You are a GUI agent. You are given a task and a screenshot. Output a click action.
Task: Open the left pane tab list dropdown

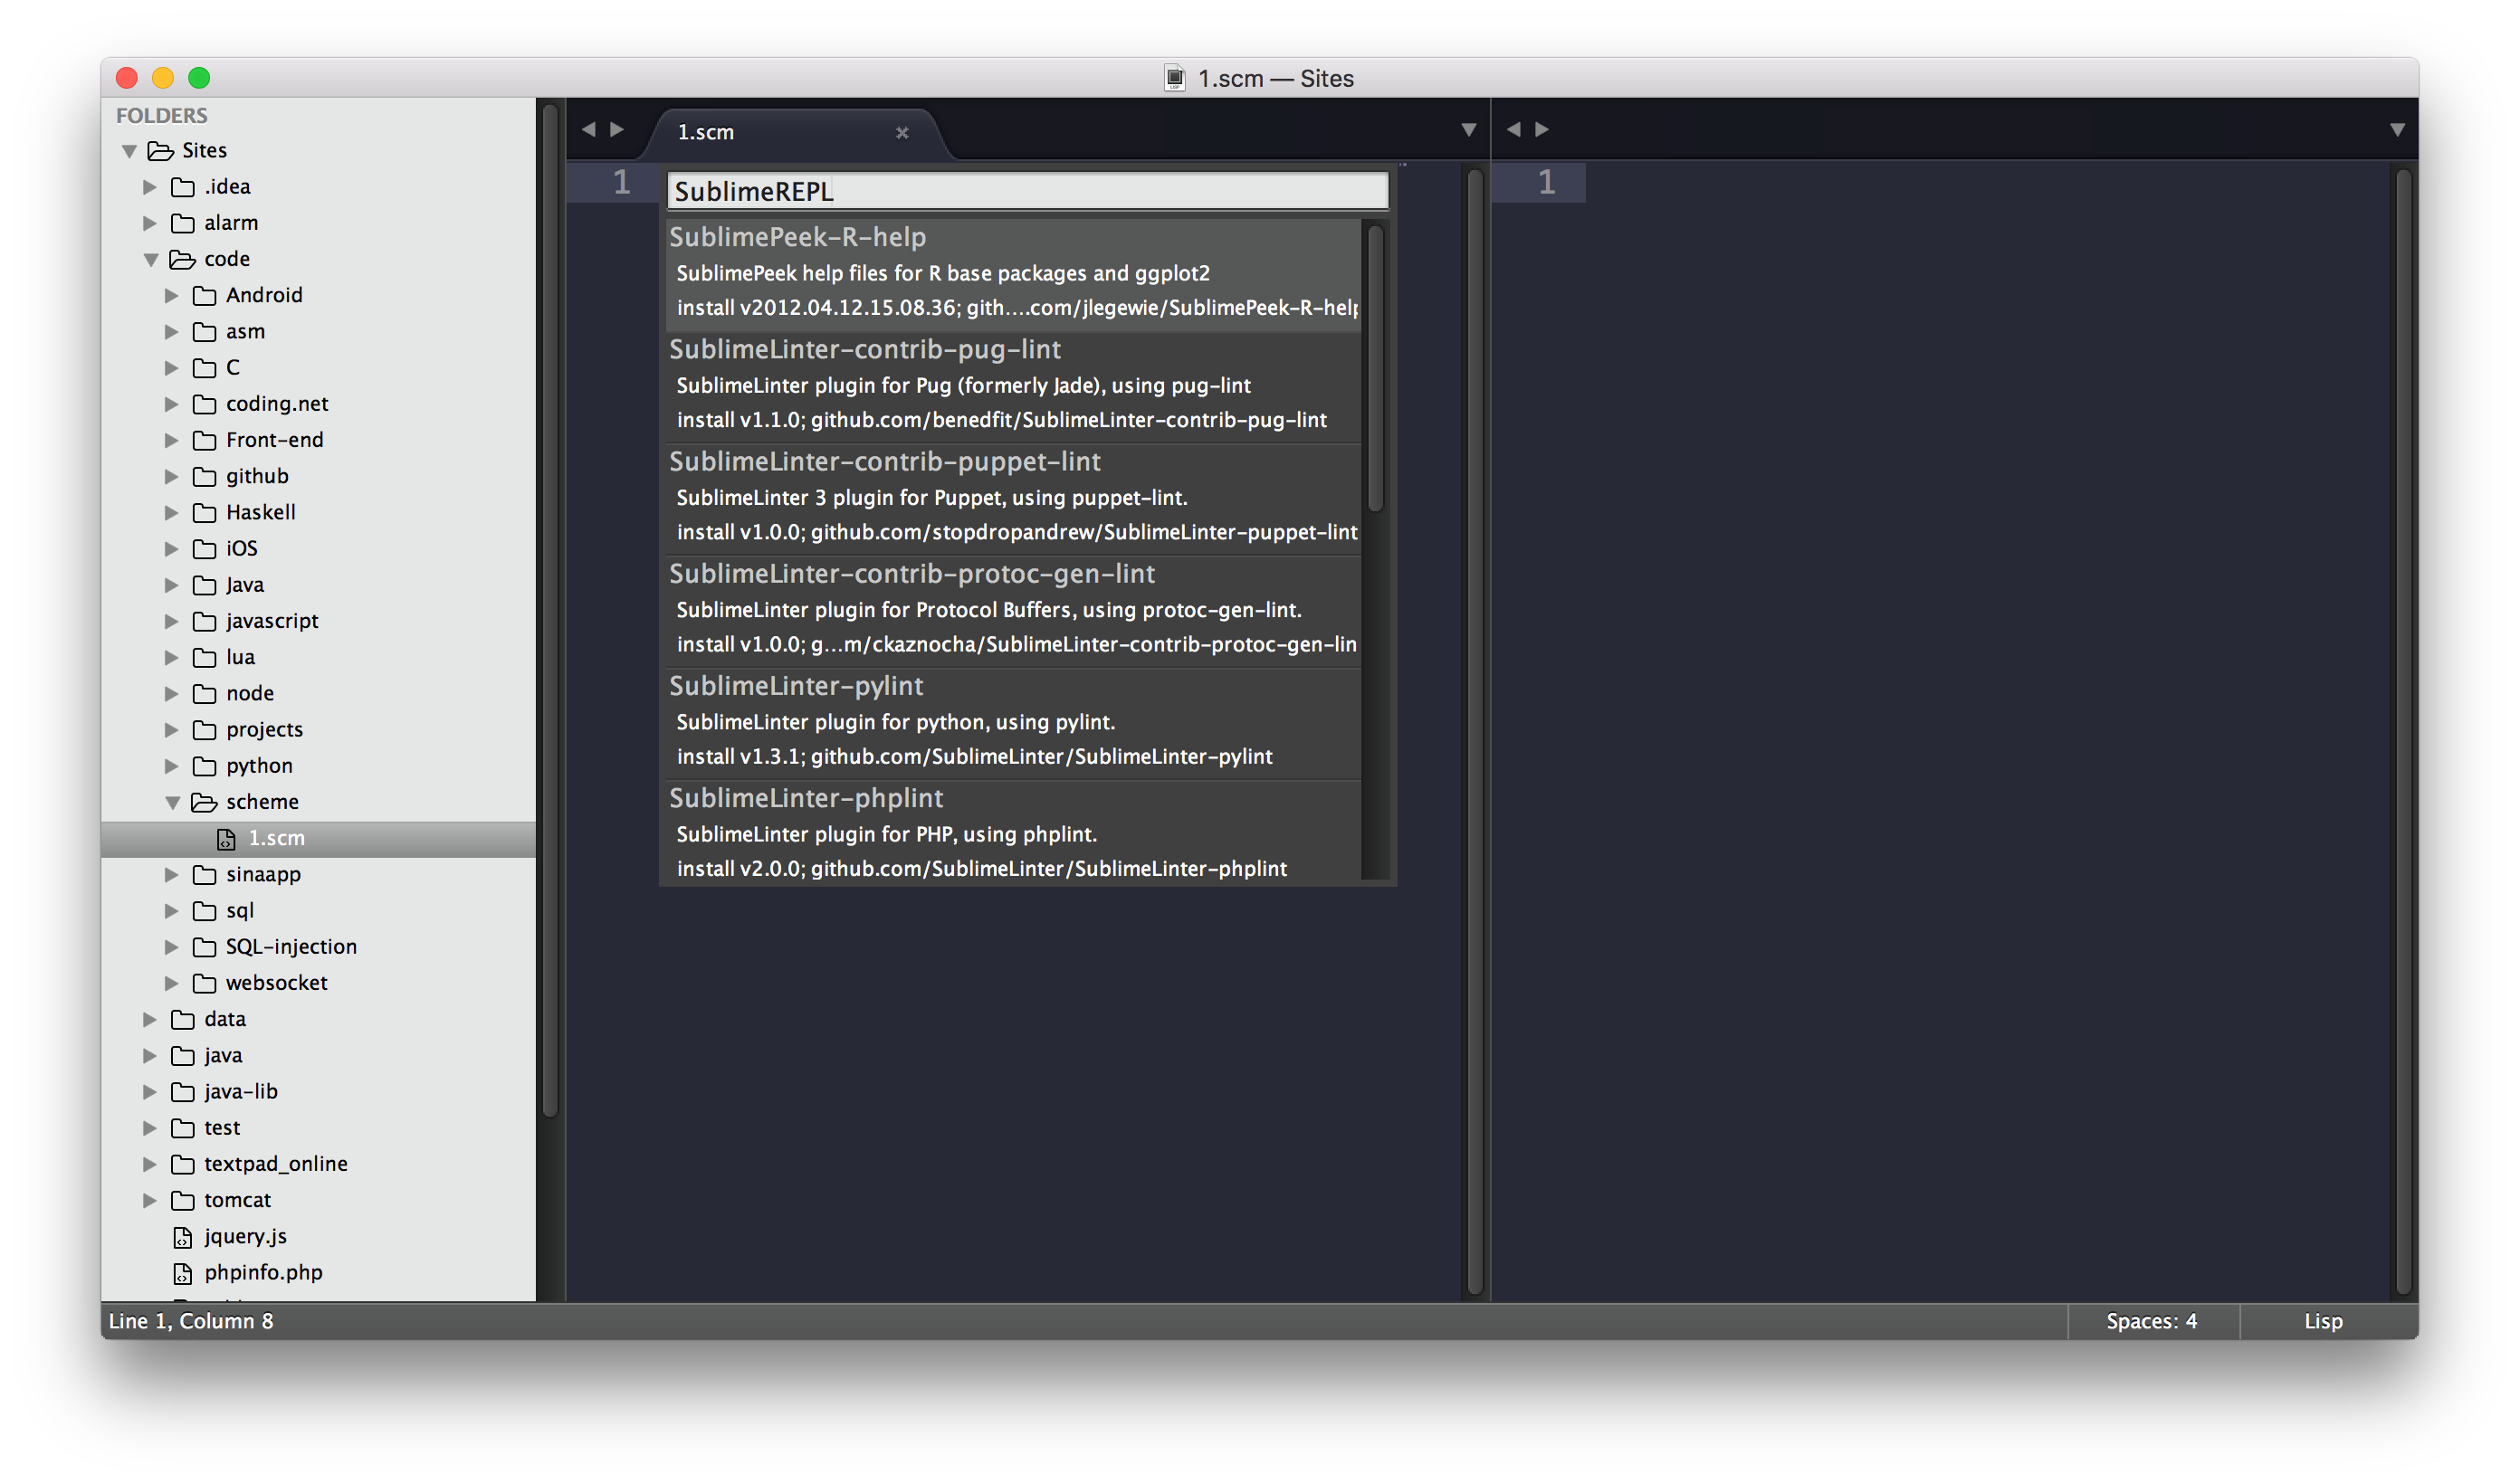tap(1468, 130)
